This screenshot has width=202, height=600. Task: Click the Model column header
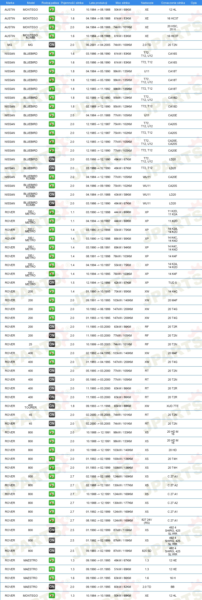[x=31, y=3]
